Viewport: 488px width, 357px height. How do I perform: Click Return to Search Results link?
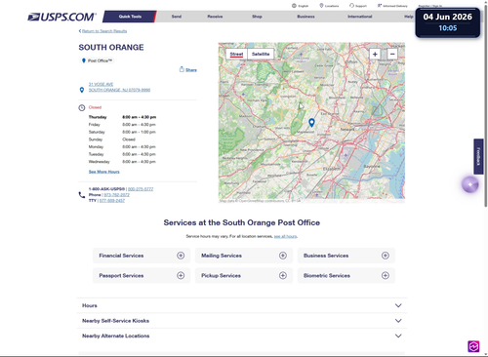coord(104,31)
